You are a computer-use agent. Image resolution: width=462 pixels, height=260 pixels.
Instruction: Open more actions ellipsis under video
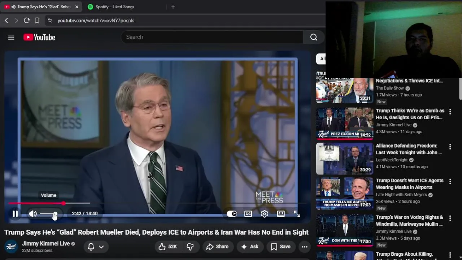[305, 247]
